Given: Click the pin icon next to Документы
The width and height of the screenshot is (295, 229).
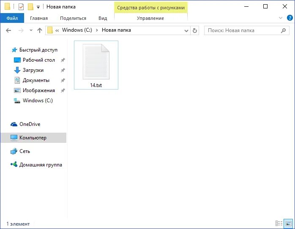Looking at the screenshot, I should (x=63, y=80).
